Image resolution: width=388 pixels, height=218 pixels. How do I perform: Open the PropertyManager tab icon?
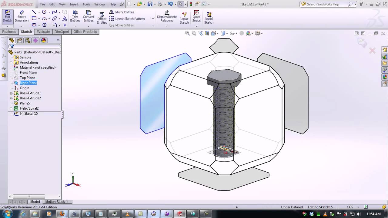20,40
